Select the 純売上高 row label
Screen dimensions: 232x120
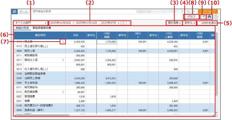30,51
